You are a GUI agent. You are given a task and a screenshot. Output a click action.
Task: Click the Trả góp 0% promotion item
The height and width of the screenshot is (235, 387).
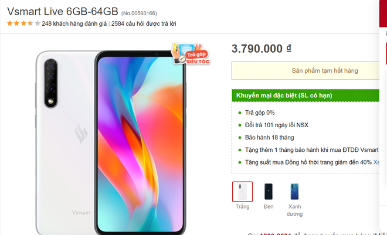pos(260,113)
